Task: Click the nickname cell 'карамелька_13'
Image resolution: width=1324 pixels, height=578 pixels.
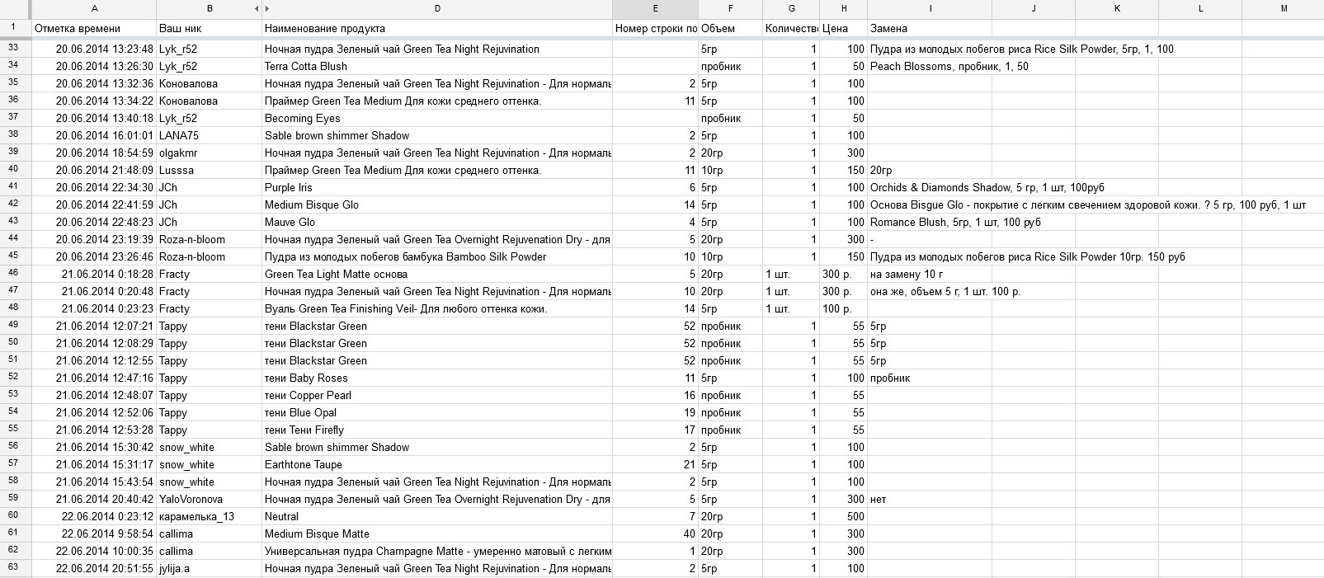Action: (x=210, y=516)
